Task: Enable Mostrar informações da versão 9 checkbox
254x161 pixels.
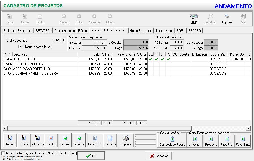Action: point(3,153)
